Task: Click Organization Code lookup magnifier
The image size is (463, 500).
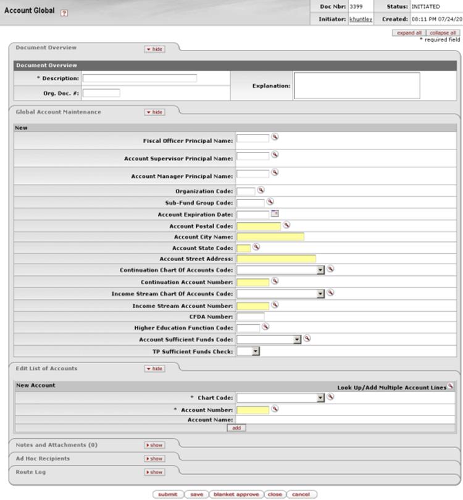Action: [x=261, y=190]
